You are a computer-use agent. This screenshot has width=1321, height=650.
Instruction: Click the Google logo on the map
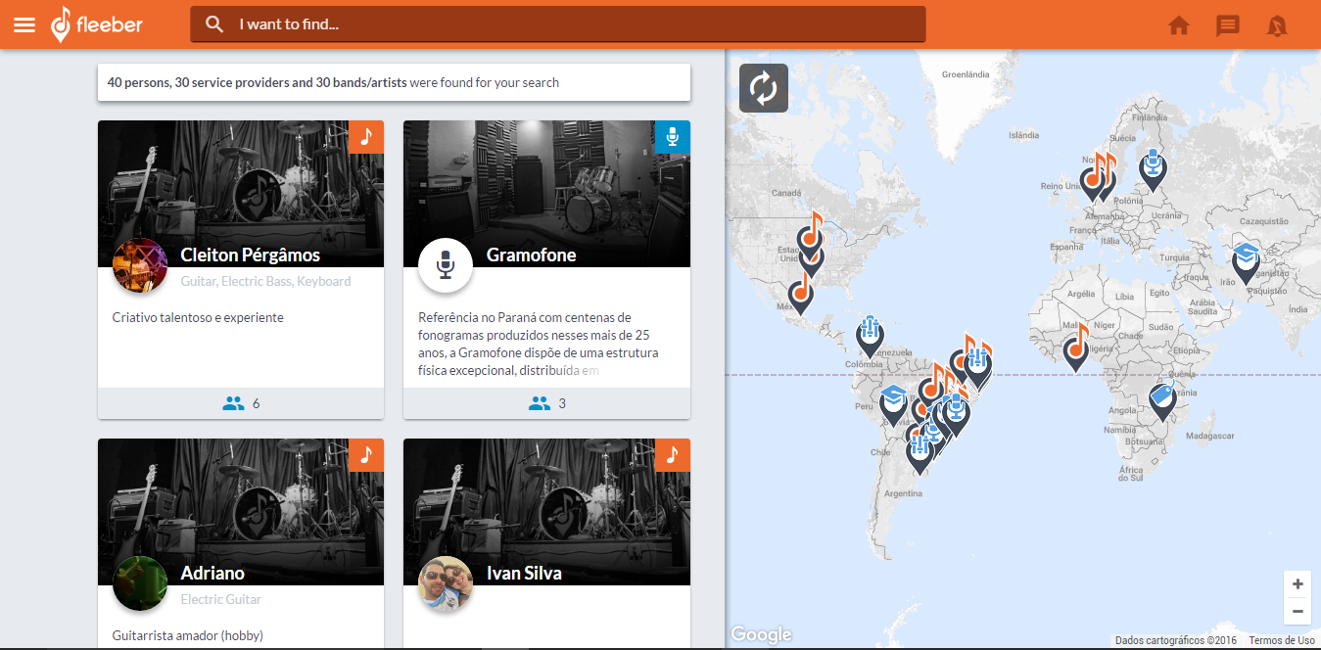click(x=761, y=634)
